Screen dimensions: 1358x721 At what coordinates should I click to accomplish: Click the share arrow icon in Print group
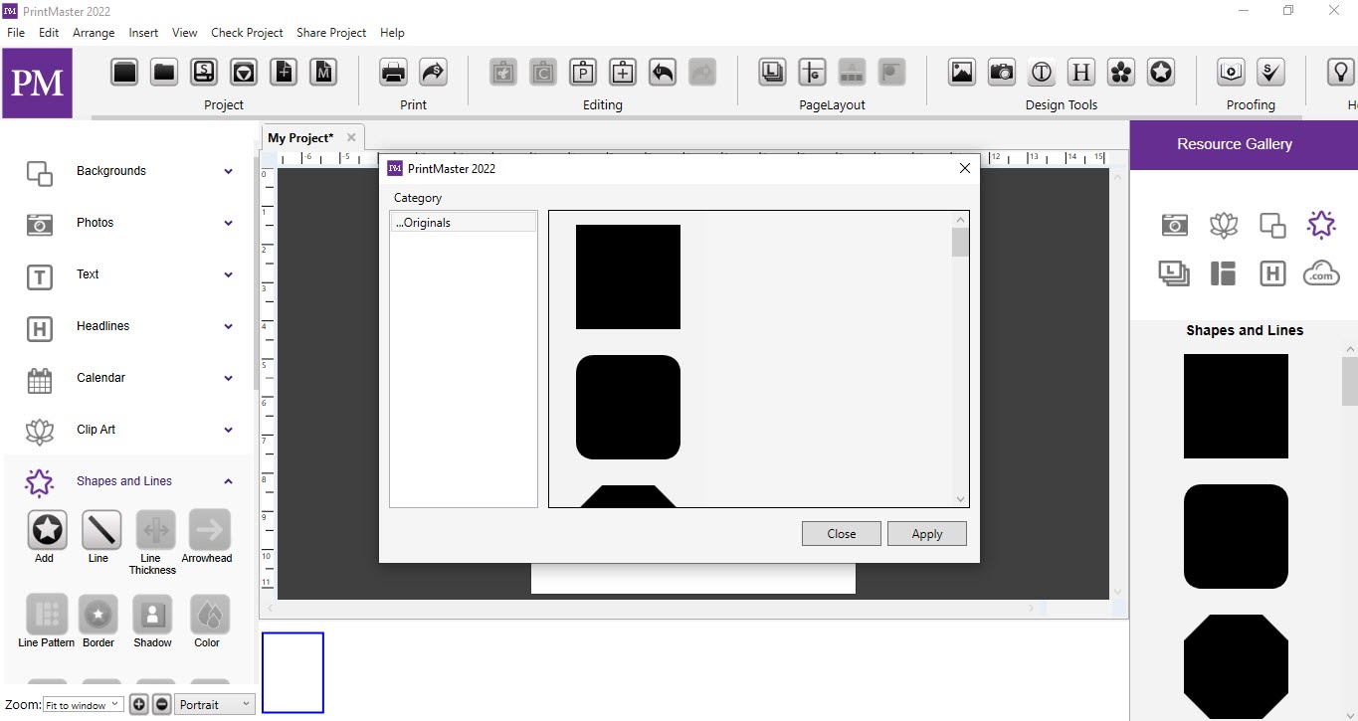tap(433, 72)
